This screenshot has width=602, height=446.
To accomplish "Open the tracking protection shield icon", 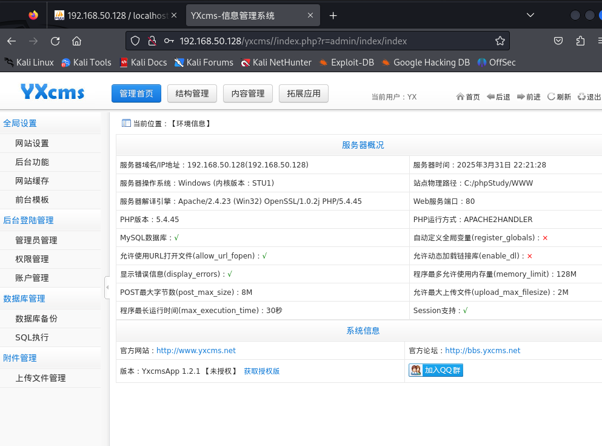I will (x=135, y=41).
